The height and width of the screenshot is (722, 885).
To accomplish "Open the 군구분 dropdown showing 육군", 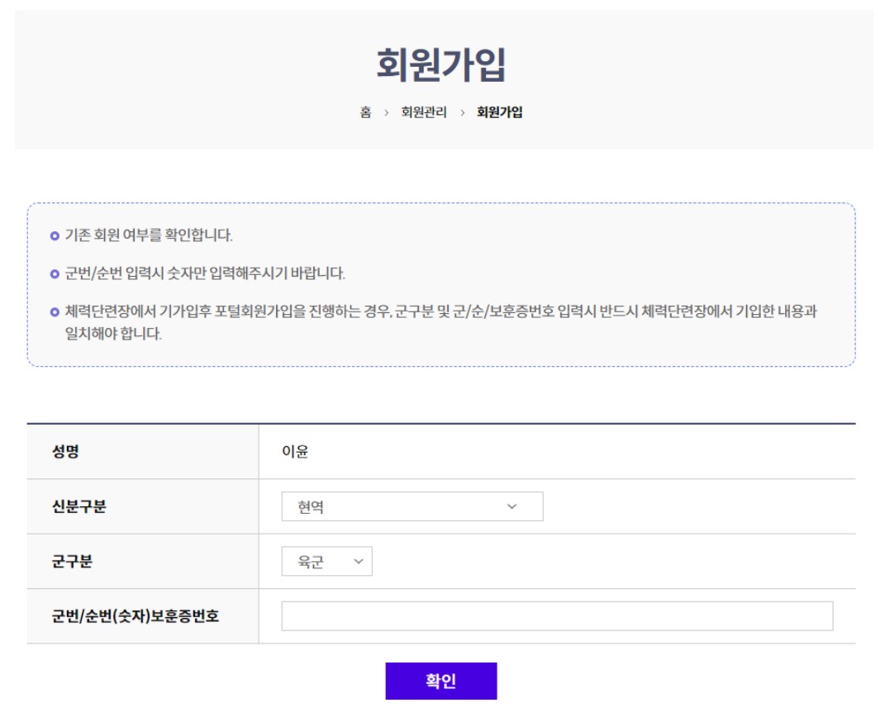I will [x=326, y=561].
